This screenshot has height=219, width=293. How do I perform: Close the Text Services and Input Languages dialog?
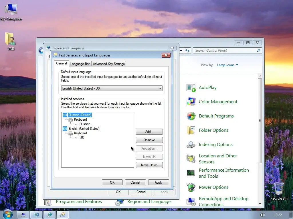tap(166, 55)
